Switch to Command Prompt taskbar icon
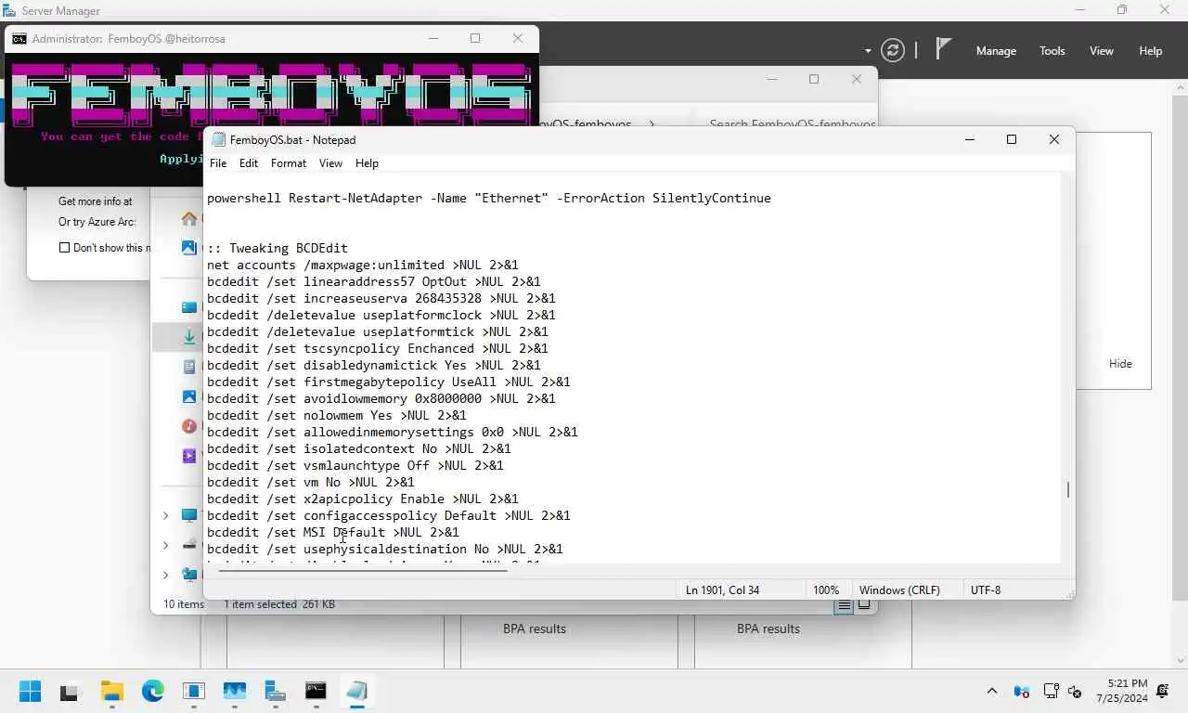Viewport: 1188px width, 713px height. pos(316,691)
